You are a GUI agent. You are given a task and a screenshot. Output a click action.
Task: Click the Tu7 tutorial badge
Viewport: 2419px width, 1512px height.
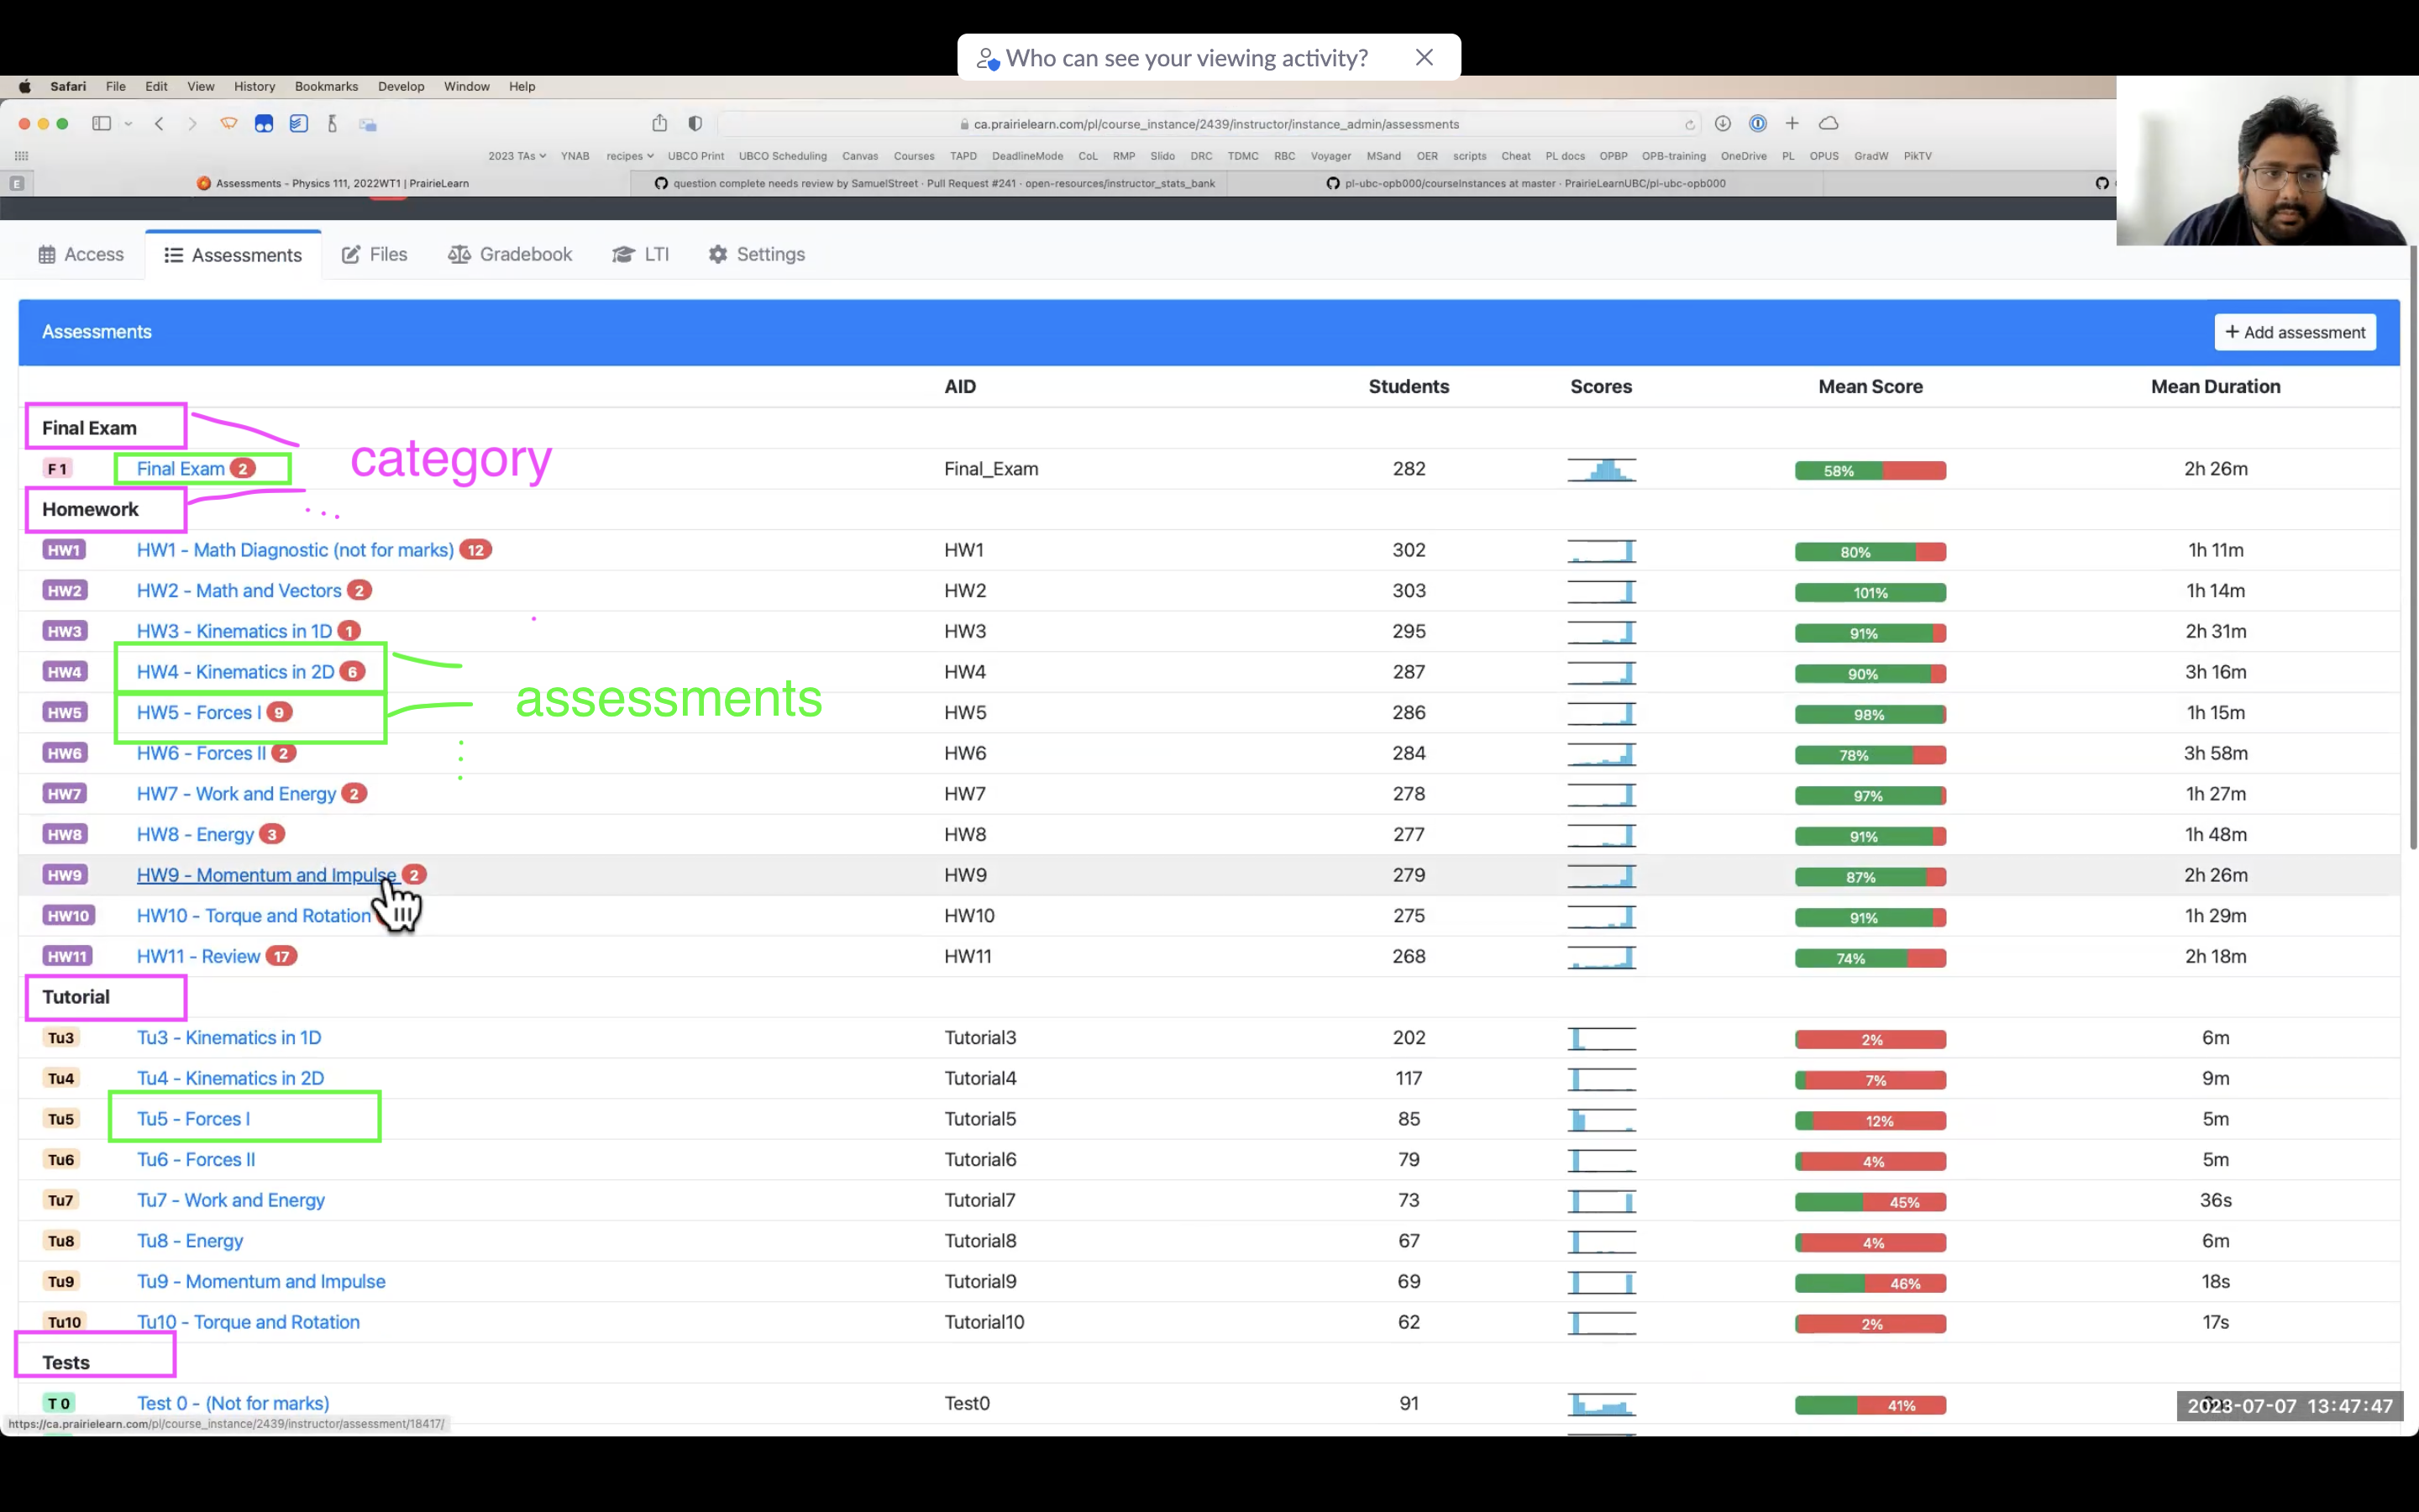61,1200
